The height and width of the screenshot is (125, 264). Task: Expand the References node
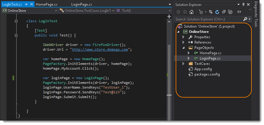tap(183, 42)
